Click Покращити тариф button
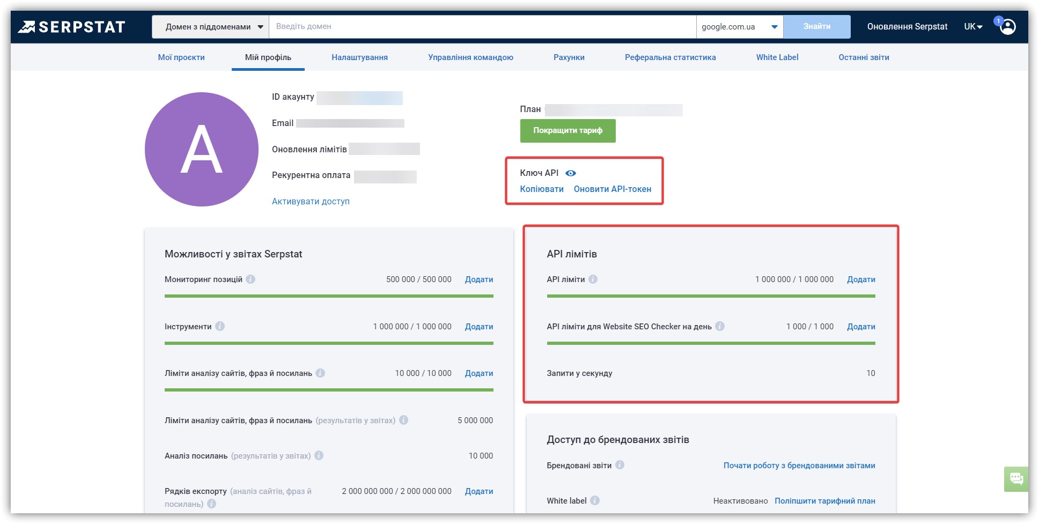The height and width of the screenshot is (524, 1039). pyautogui.click(x=568, y=131)
